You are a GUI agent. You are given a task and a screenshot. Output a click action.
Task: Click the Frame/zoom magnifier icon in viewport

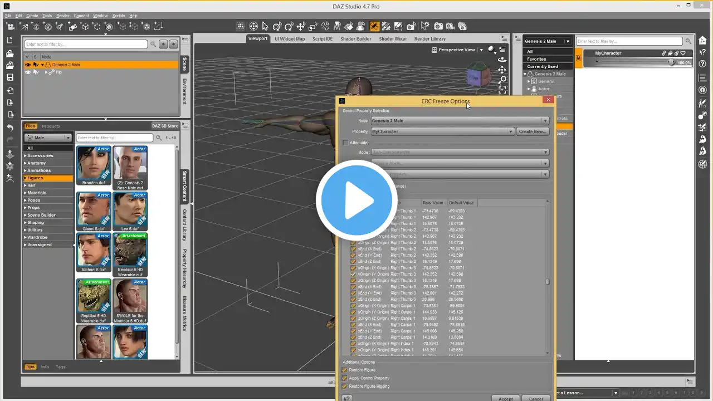(x=502, y=80)
